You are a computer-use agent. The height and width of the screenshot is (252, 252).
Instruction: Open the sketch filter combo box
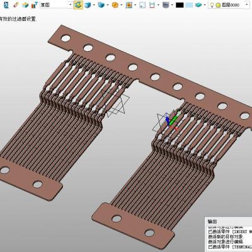pyautogui.click(x=56, y=4)
